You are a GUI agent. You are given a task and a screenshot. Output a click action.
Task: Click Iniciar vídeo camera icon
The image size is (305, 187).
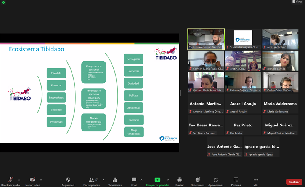(x=32, y=180)
